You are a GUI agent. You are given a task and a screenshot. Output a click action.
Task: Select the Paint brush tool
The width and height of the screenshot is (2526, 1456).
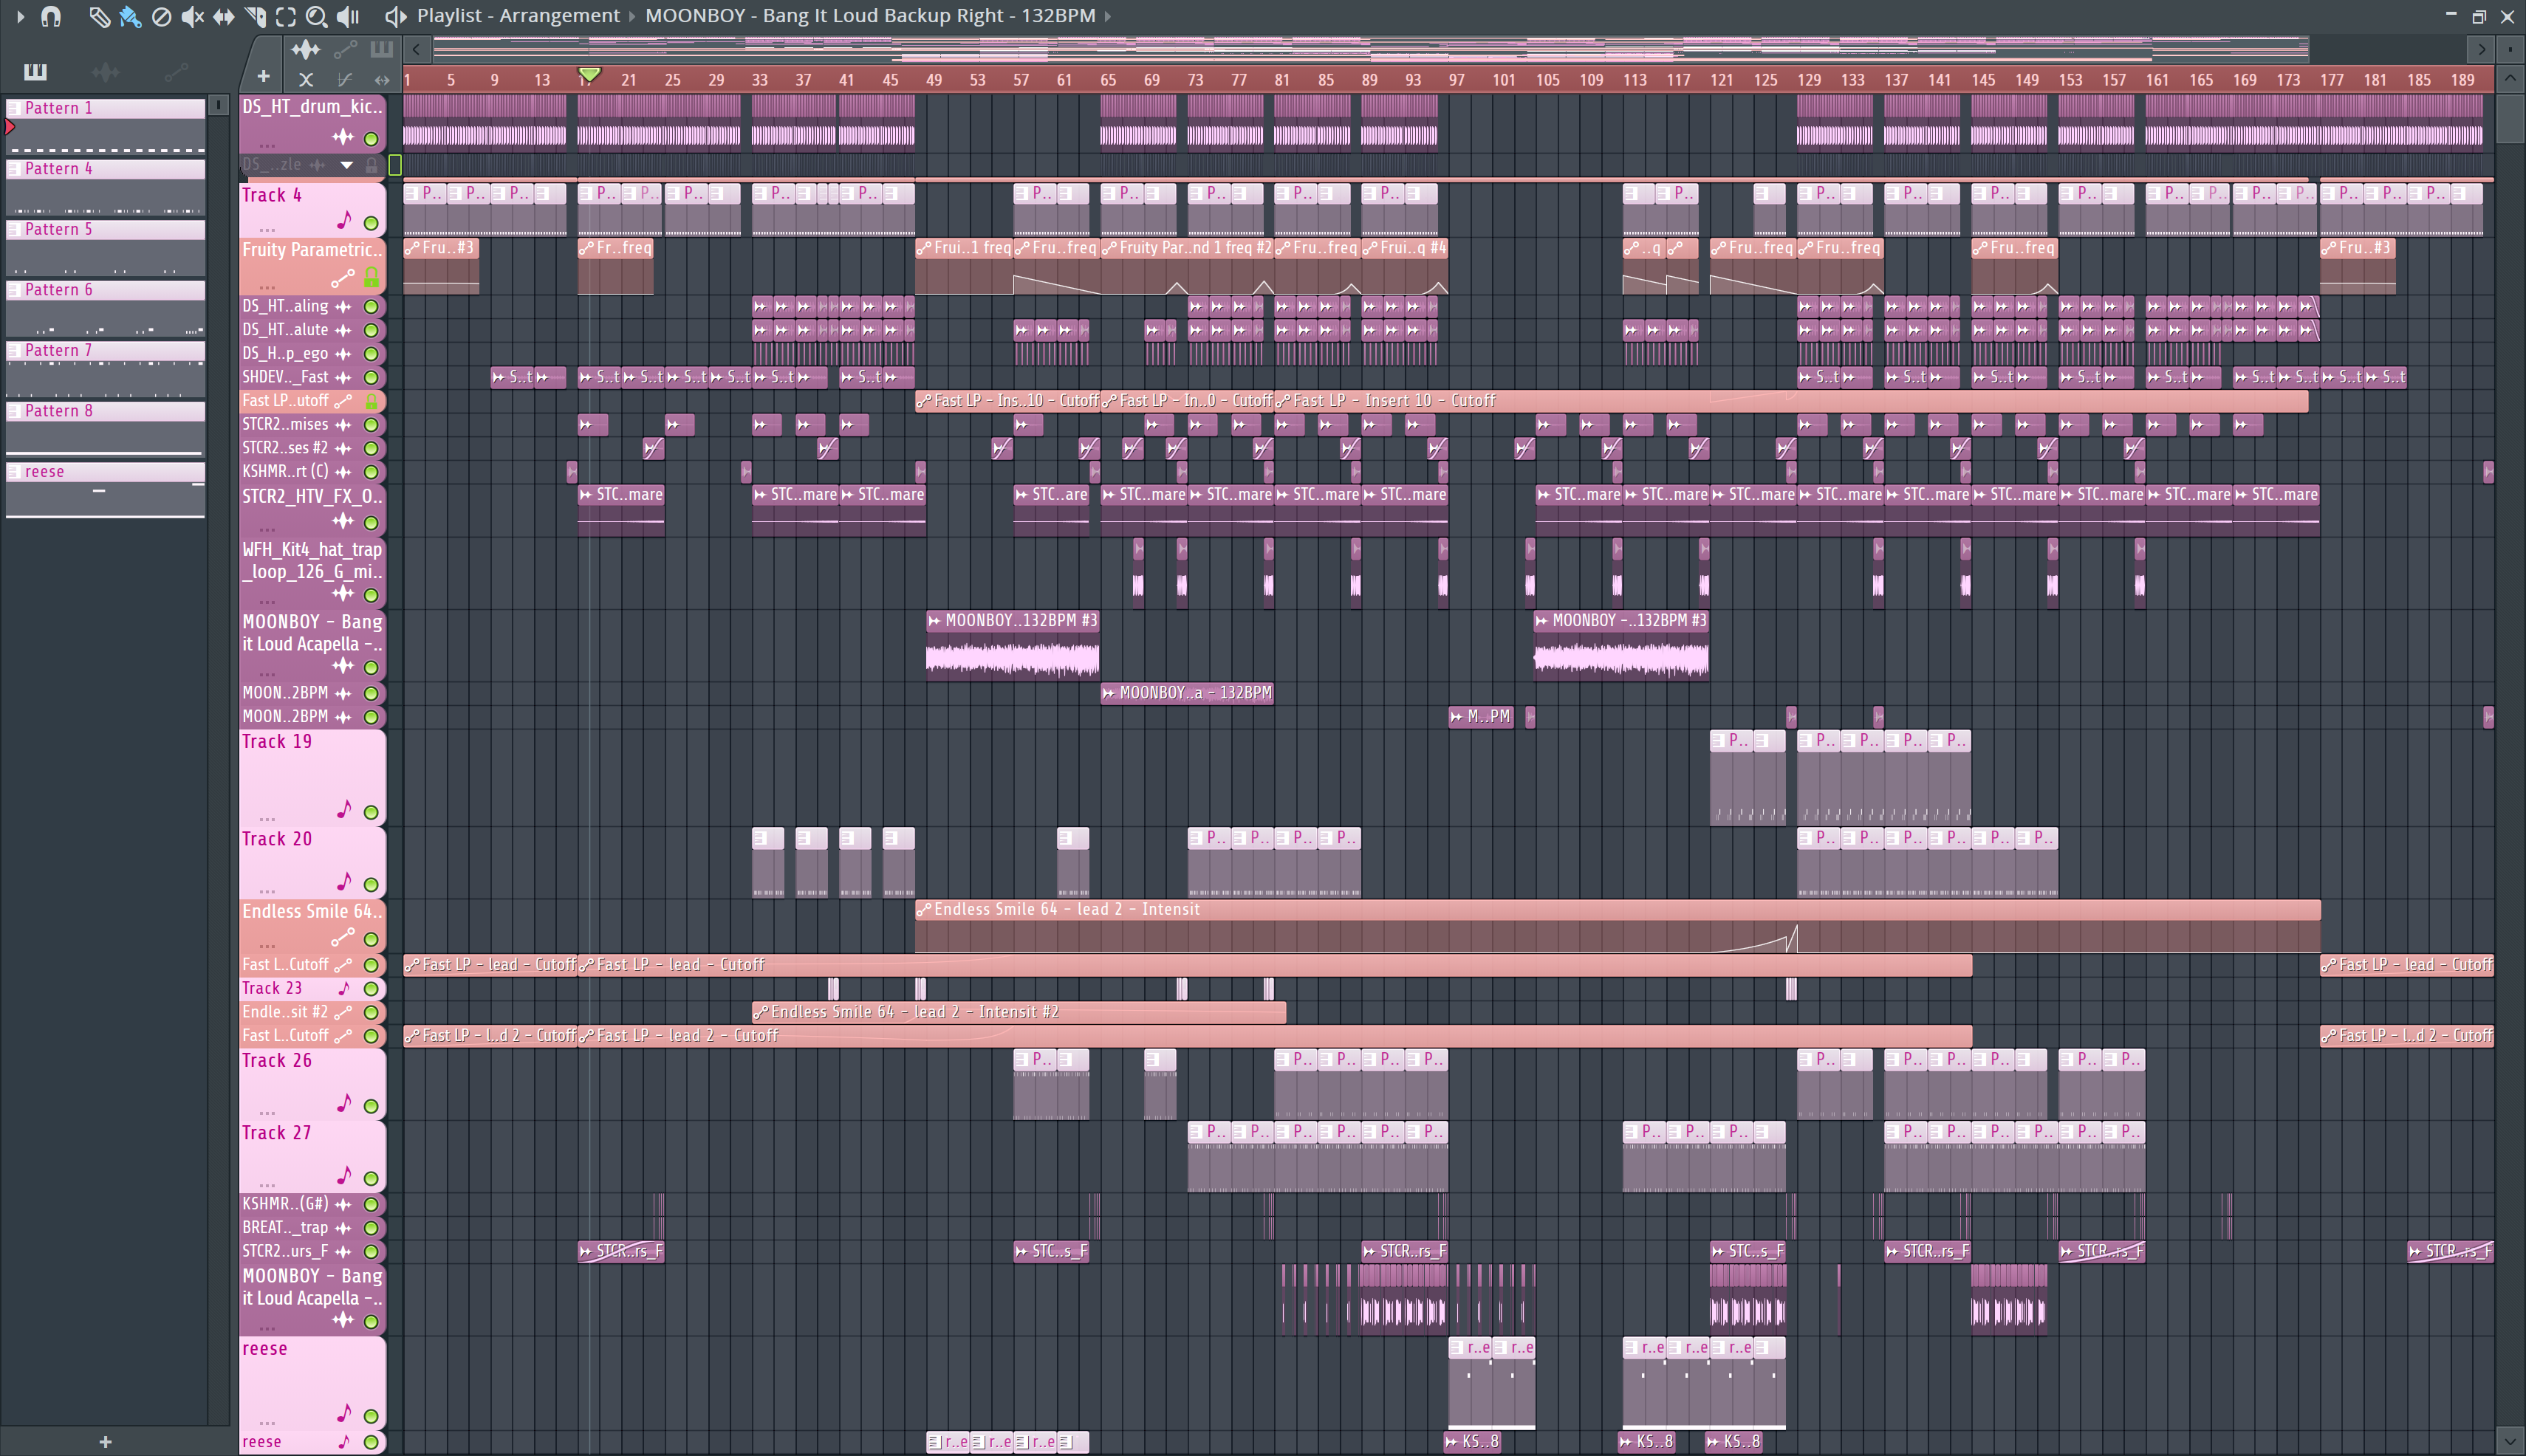point(129,16)
